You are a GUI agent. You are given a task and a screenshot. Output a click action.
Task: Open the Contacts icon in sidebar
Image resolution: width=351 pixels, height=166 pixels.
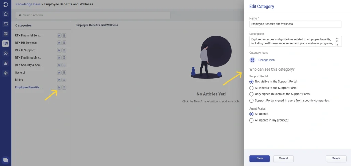[5, 34]
